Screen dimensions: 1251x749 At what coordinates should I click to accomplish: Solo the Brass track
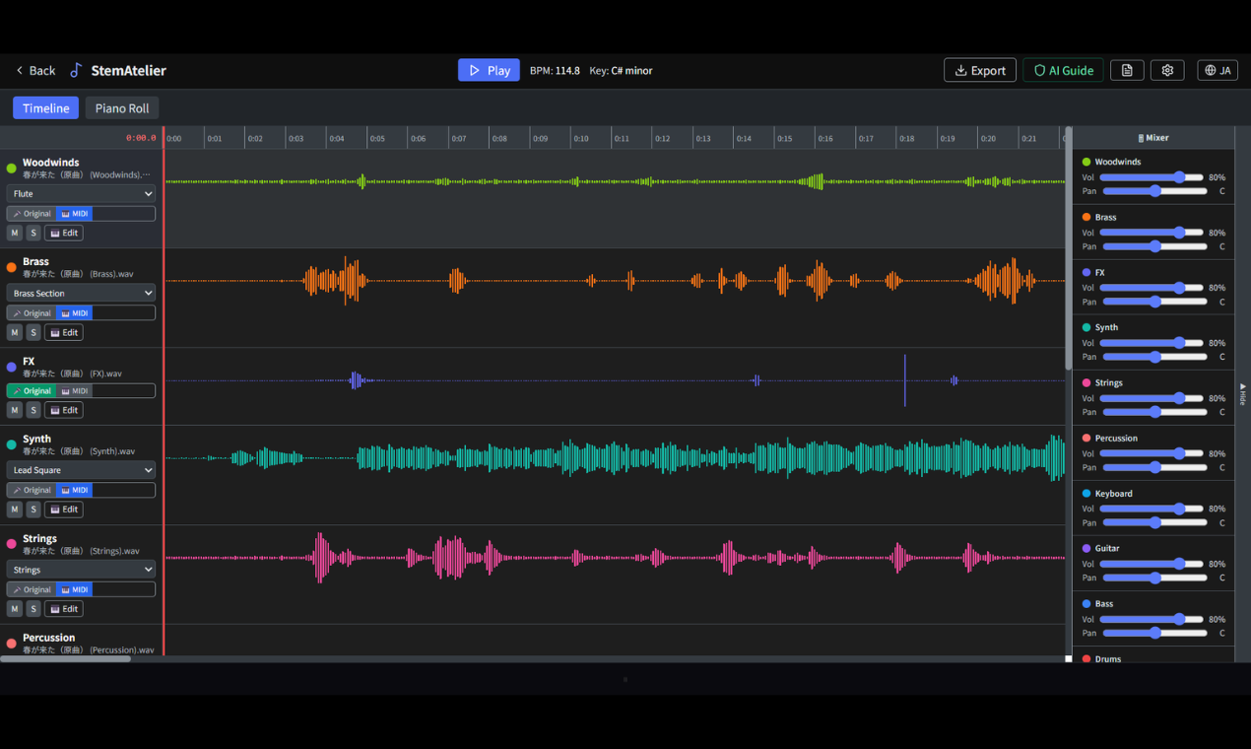pyautogui.click(x=33, y=332)
